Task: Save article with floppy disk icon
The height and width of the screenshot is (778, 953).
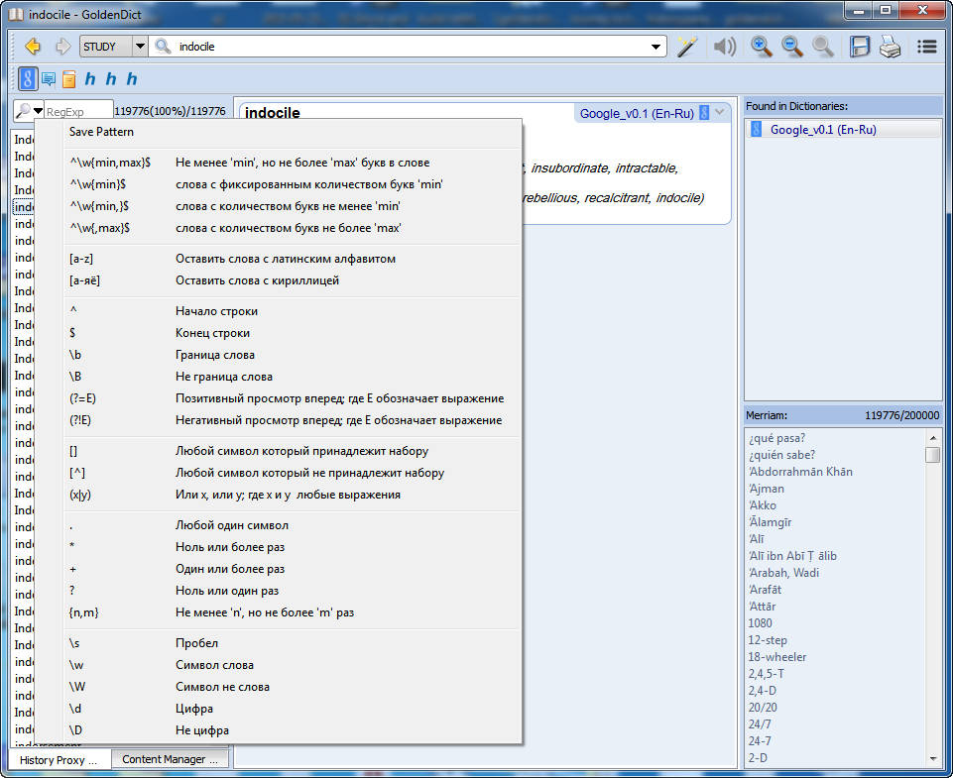Action: point(860,47)
